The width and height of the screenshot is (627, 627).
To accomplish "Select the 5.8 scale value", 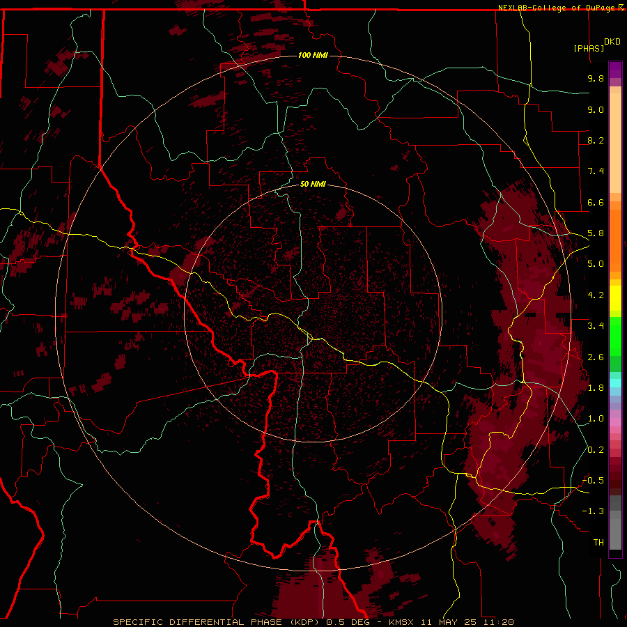I will (596, 233).
